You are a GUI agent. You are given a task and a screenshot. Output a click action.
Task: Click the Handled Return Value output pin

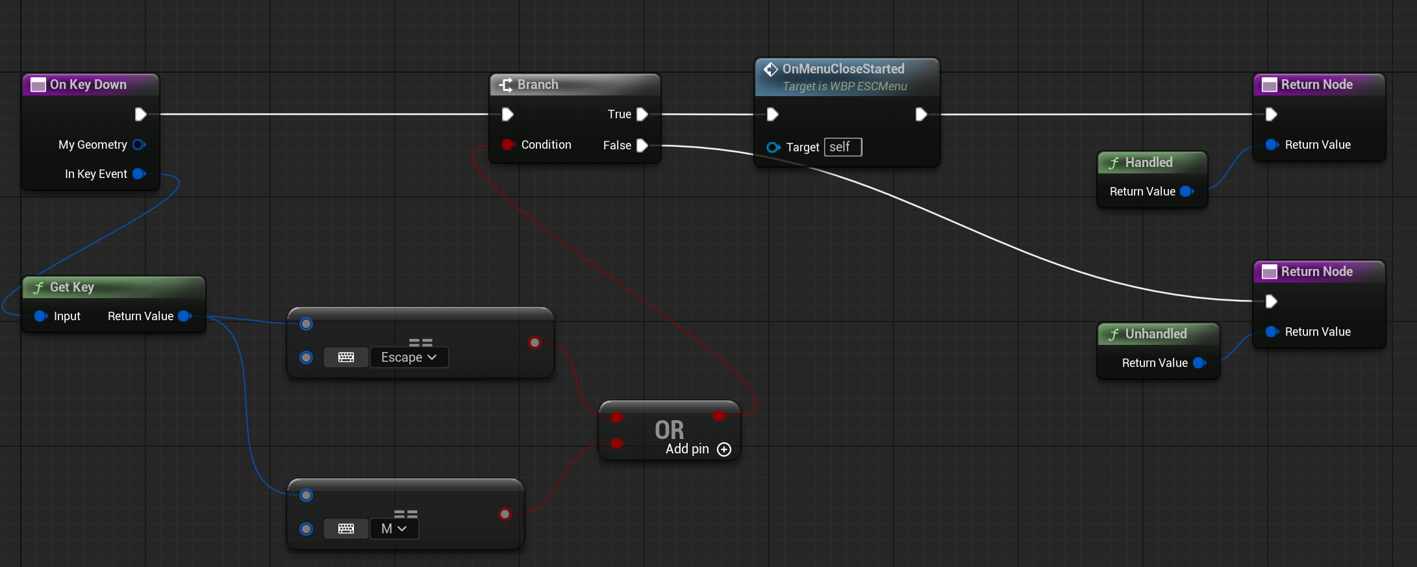click(1186, 192)
